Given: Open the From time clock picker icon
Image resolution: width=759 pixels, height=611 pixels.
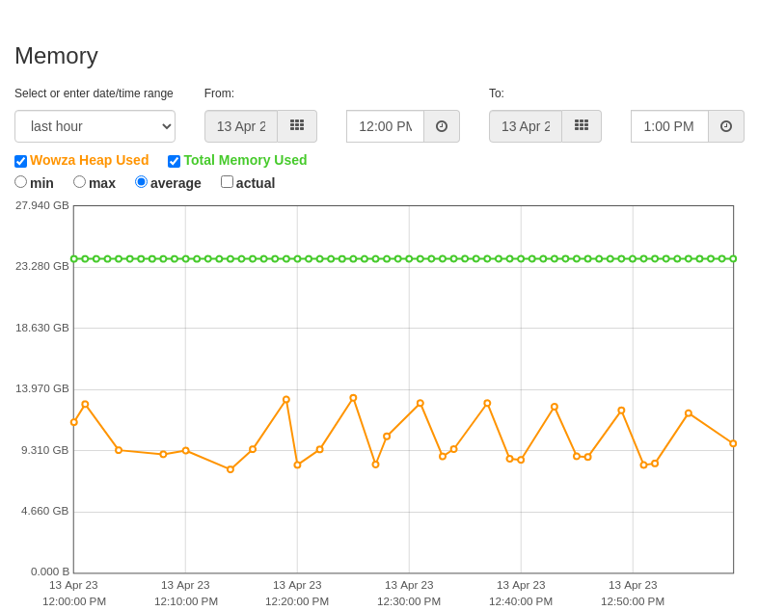Looking at the screenshot, I should (442, 126).
